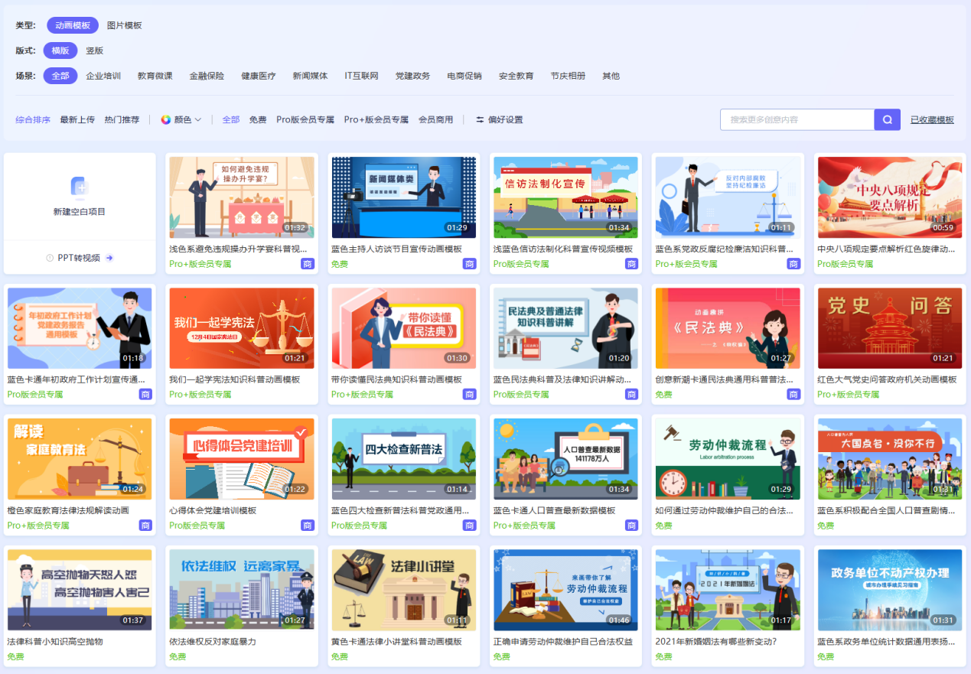Enable the 免费 price filter
Image resolution: width=971 pixels, height=674 pixels.
257,120
